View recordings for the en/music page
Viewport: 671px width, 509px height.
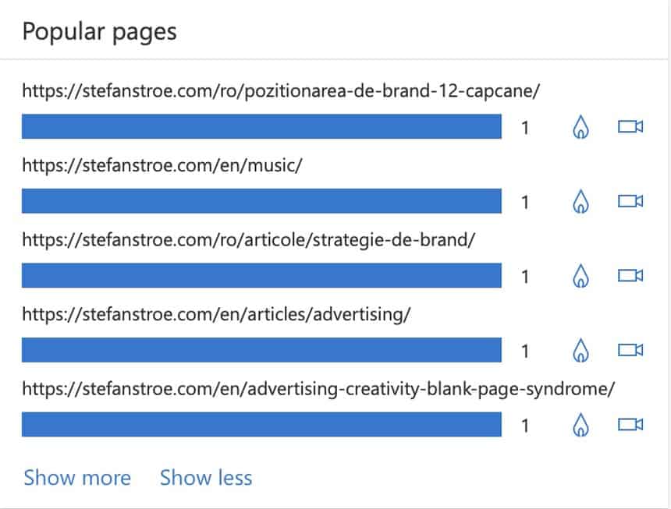pyautogui.click(x=630, y=201)
